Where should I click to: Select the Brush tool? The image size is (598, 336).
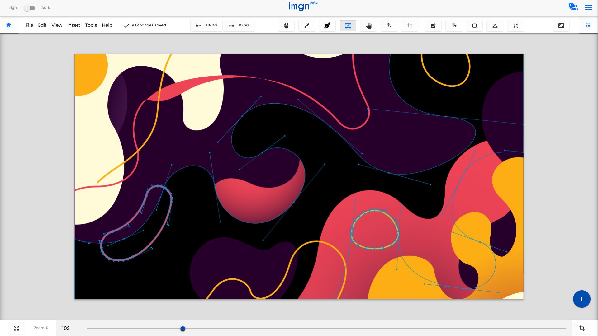[307, 26]
